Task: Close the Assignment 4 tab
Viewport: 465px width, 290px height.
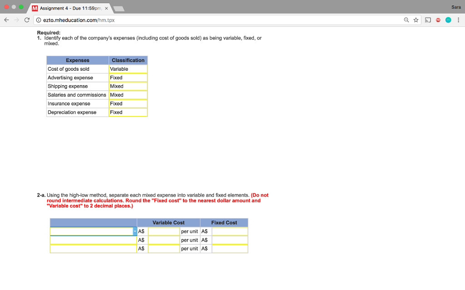Action: (106, 8)
